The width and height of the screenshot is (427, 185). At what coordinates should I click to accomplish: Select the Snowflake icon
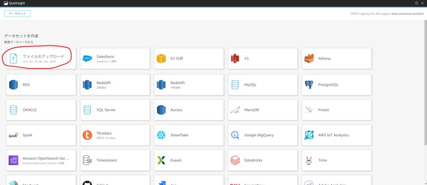click(x=161, y=135)
